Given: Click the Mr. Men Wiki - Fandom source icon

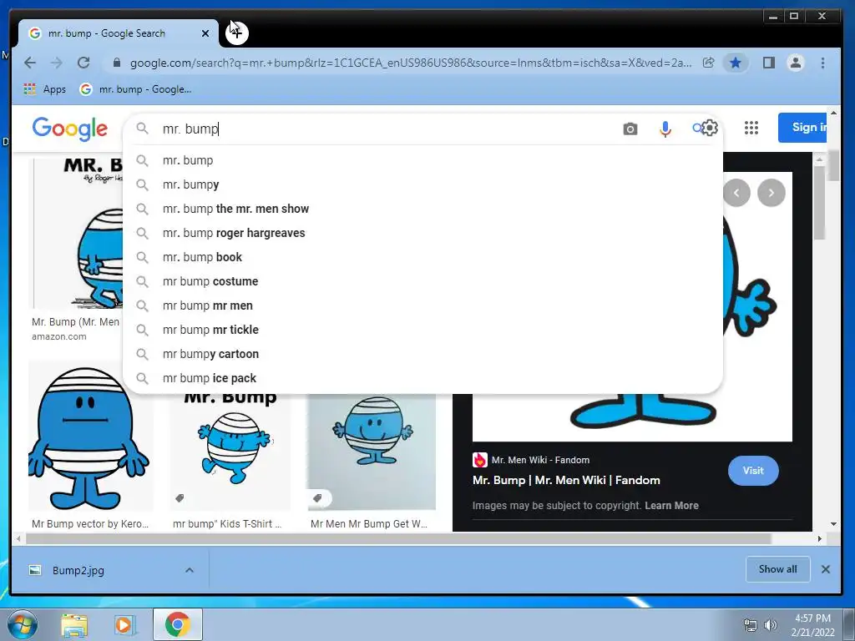Looking at the screenshot, I should pos(480,460).
